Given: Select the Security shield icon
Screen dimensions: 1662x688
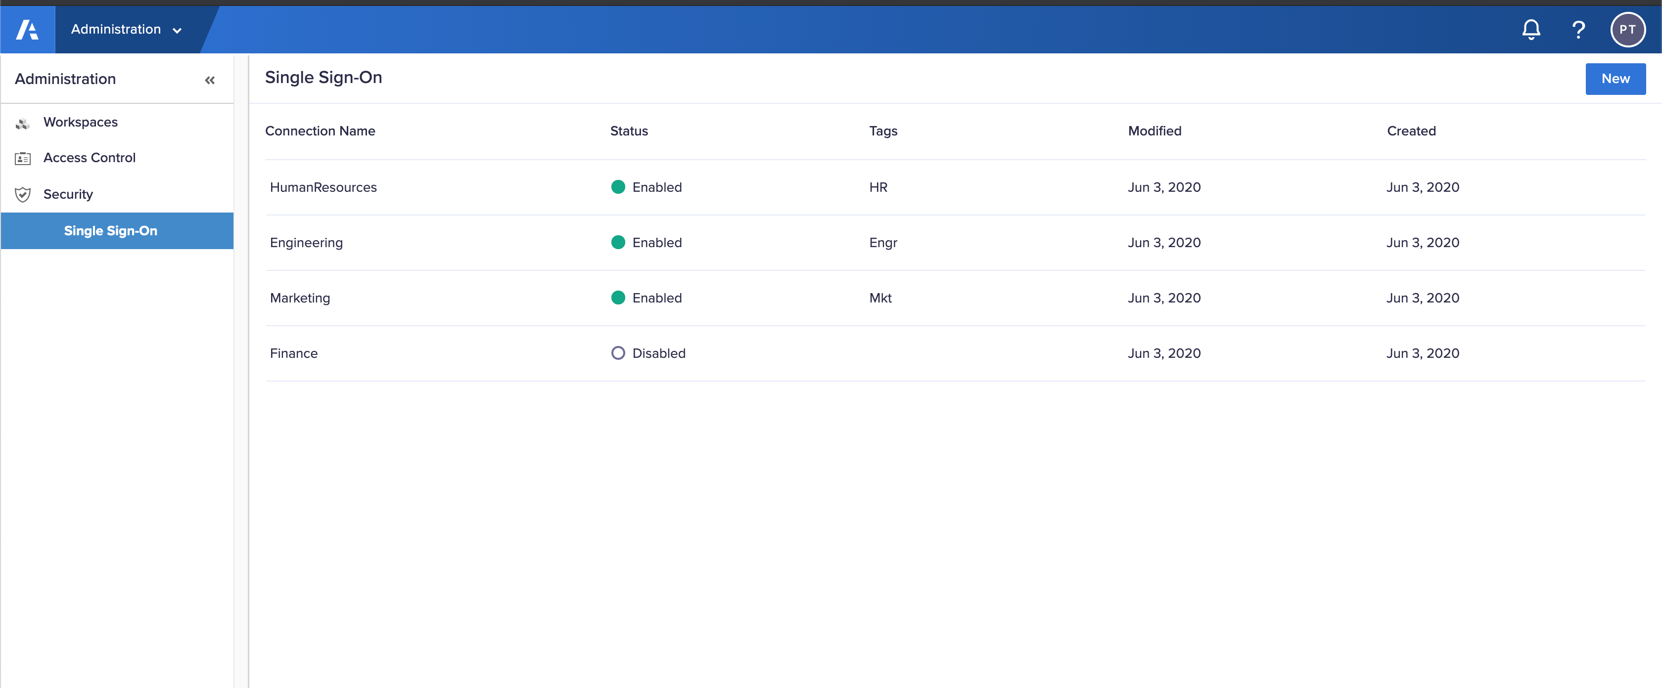Looking at the screenshot, I should pyautogui.click(x=22, y=194).
